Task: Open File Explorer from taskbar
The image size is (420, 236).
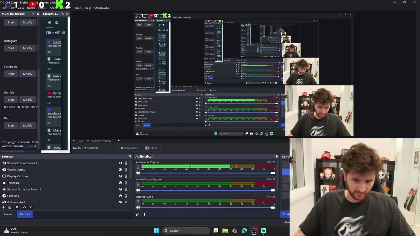Action: pos(225,231)
